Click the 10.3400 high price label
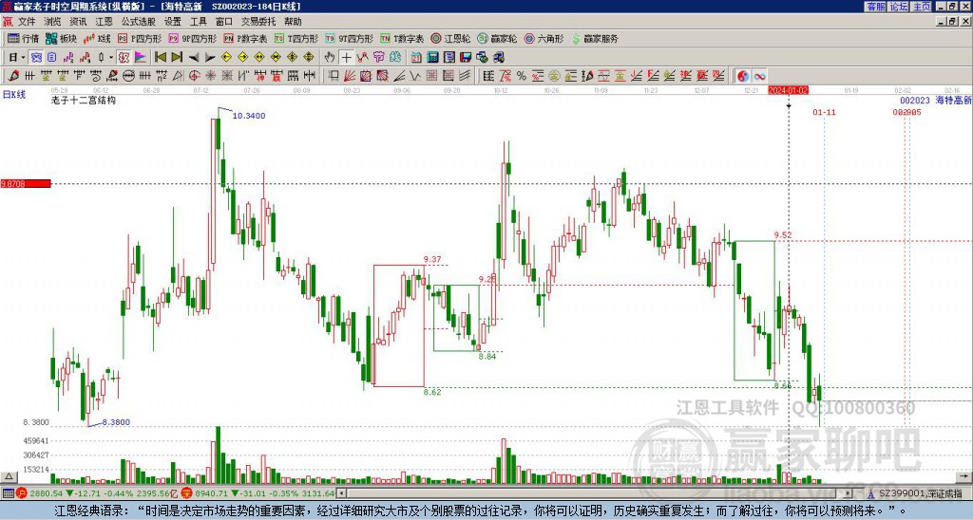Viewport: 973px width, 520px height. (x=249, y=115)
